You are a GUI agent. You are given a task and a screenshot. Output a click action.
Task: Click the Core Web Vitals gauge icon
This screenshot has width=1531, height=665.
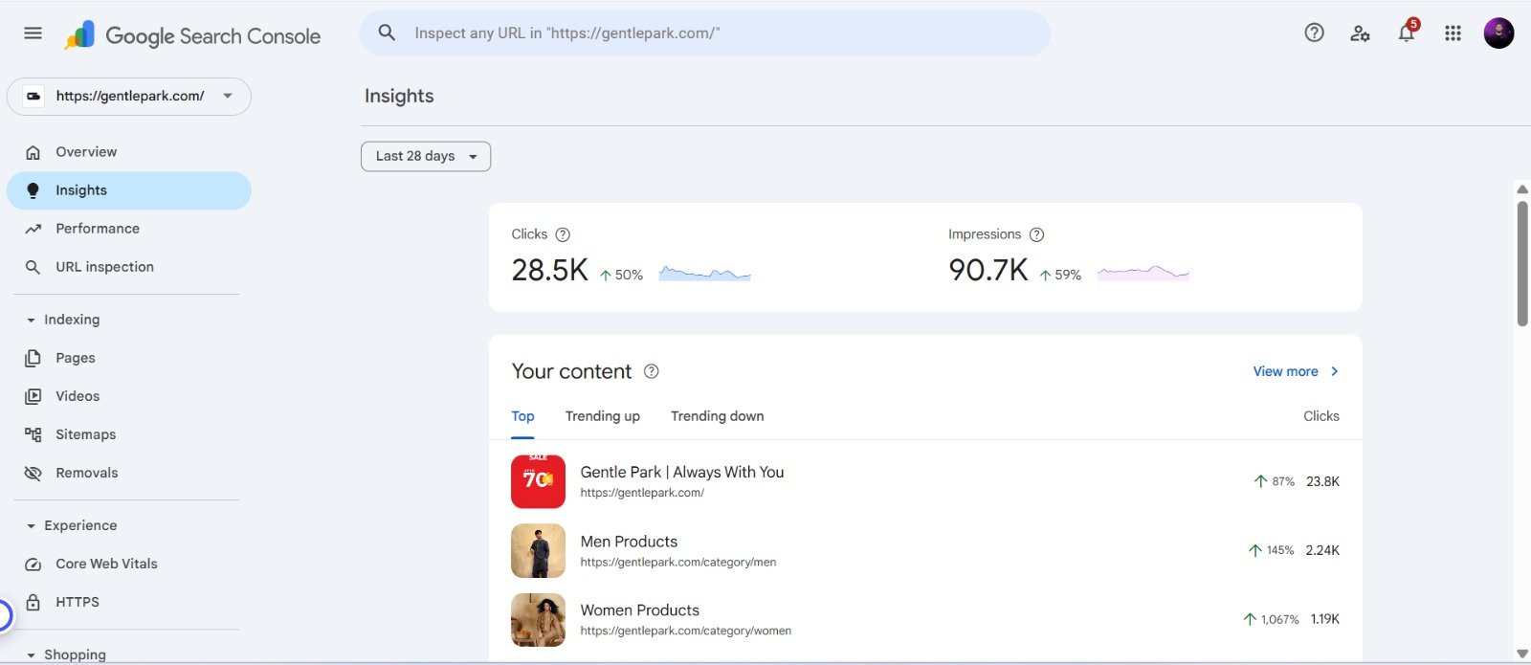click(33, 564)
